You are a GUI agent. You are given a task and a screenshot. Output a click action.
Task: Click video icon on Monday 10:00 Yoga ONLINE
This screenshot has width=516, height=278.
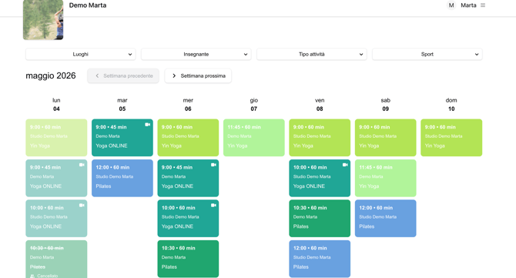click(82, 206)
